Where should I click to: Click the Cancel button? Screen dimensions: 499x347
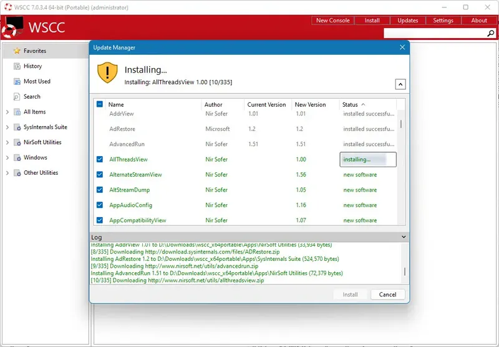[387, 295]
